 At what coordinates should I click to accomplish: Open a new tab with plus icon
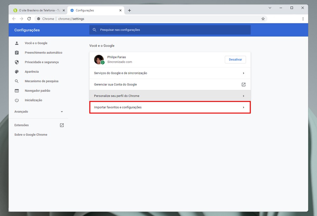pos(129,10)
